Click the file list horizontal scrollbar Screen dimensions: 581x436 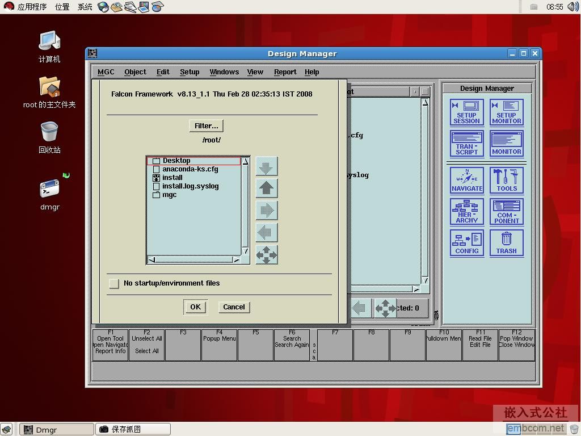point(193,260)
